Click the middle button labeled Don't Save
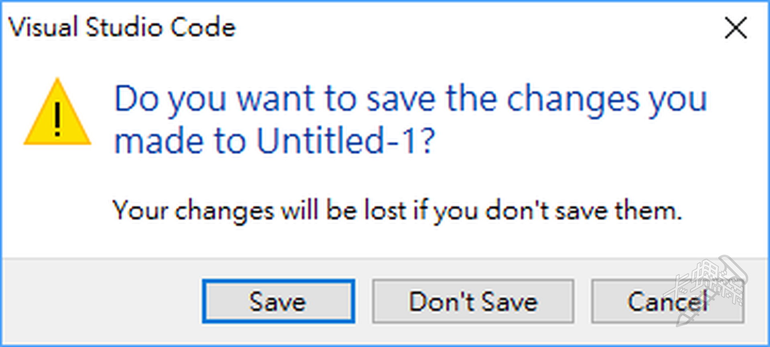The height and width of the screenshot is (347, 770). [x=473, y=301]
